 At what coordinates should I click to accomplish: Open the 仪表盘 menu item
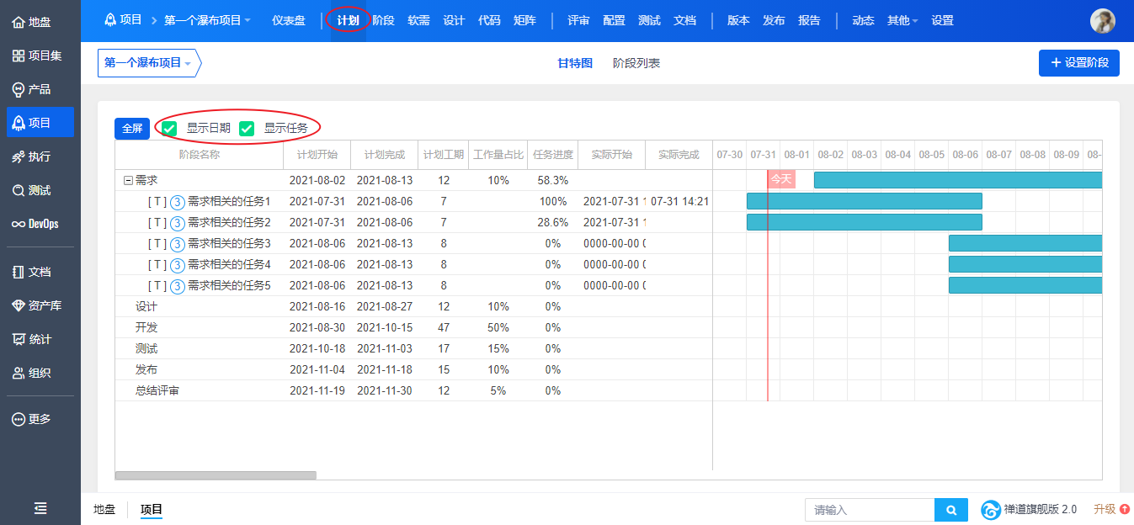tap(289, 20)
